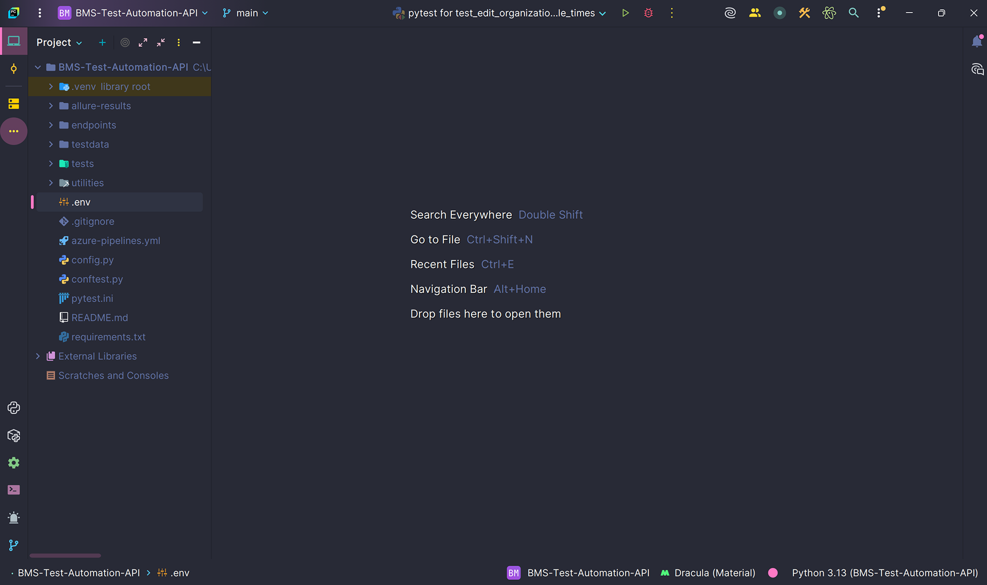Screen dimensions: 987x585
Task: Expand the External Libraries node
Action: [x=38, y=356]
